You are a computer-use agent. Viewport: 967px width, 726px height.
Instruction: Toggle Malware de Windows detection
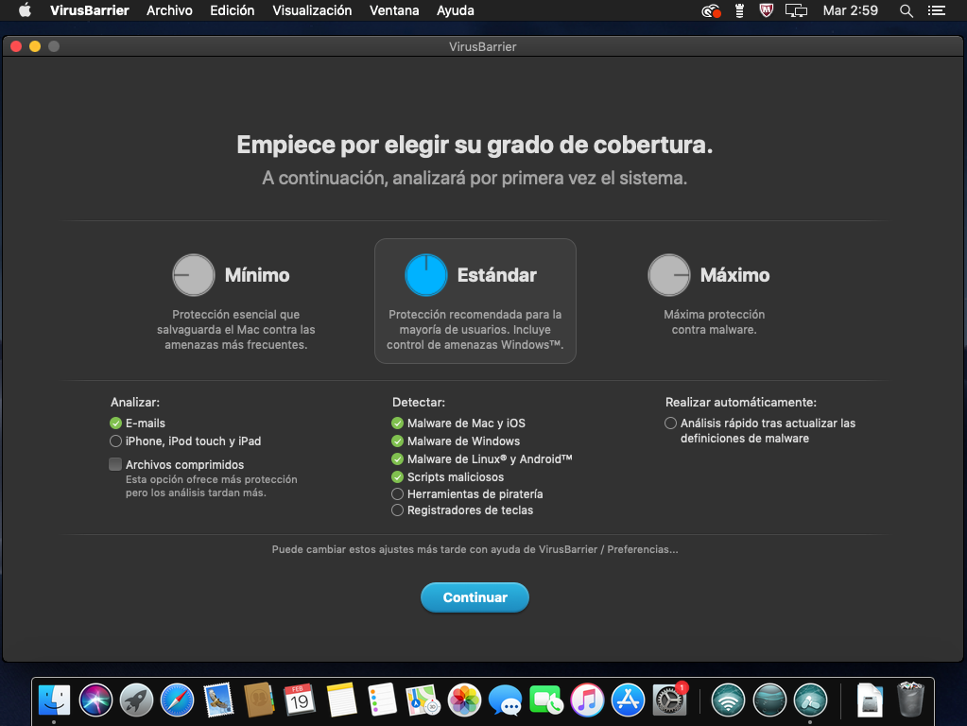[397, 441]
